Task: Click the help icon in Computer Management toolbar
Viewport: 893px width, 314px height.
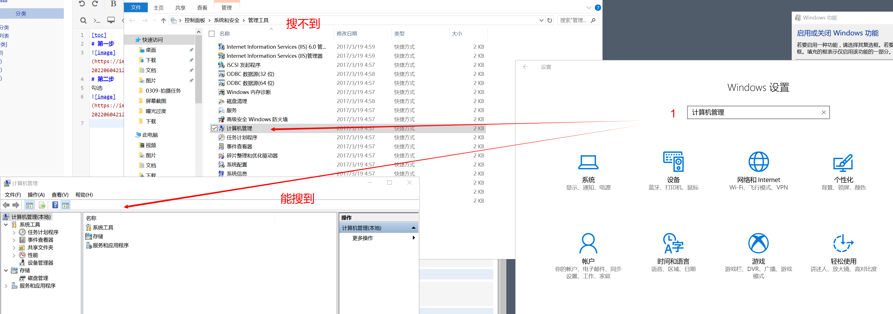Action: tap(55, 205)
